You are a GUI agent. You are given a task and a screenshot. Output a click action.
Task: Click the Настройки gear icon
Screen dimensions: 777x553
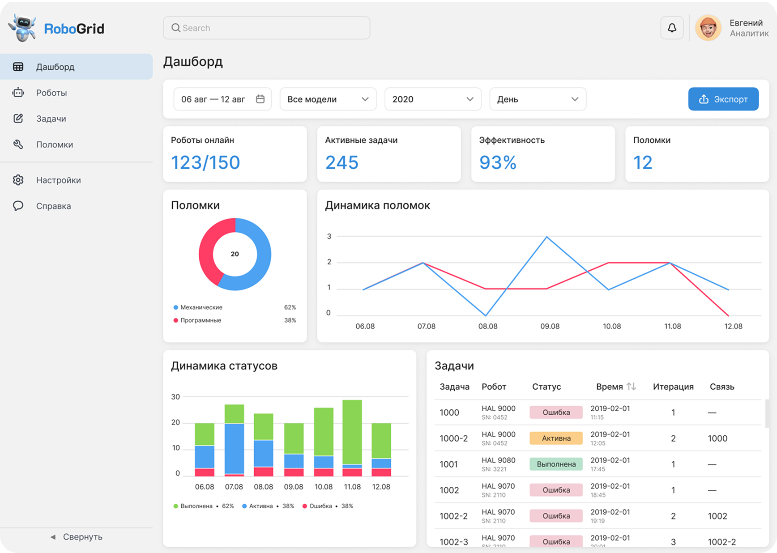[x=18, y=180]
